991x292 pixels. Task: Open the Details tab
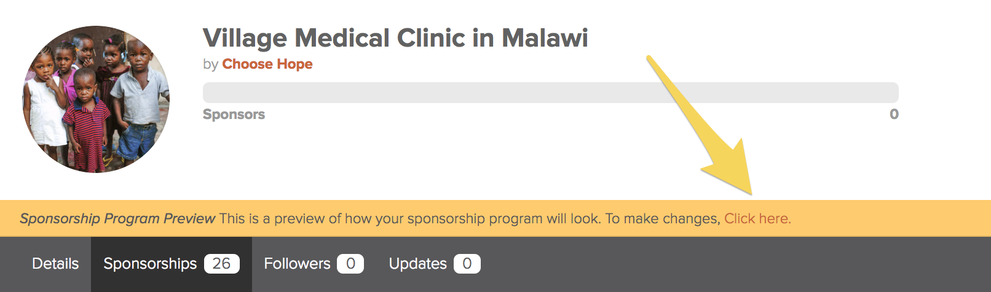(x=55, y=264)
